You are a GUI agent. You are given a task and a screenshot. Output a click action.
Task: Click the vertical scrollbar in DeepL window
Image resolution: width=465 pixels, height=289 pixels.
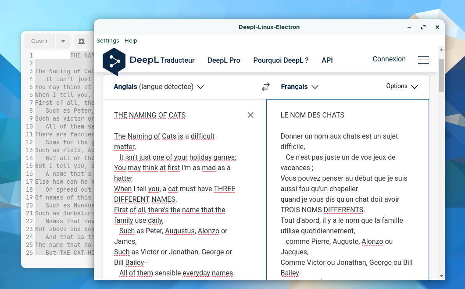pyautogui.click(x=441, y=75)
